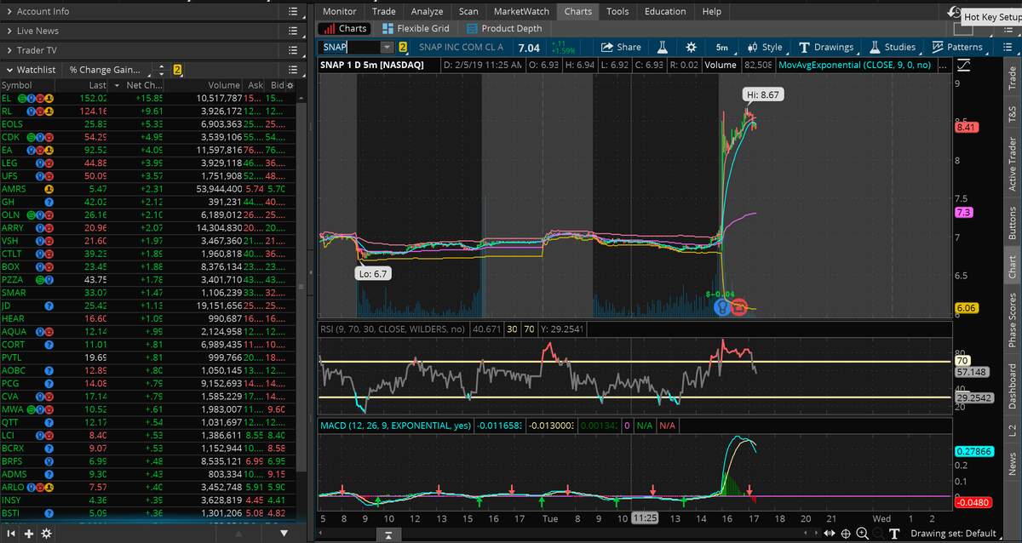This screenshot has width=1022, height=543.
Task: Open the Education tab
Action: [x=665, y=11]
